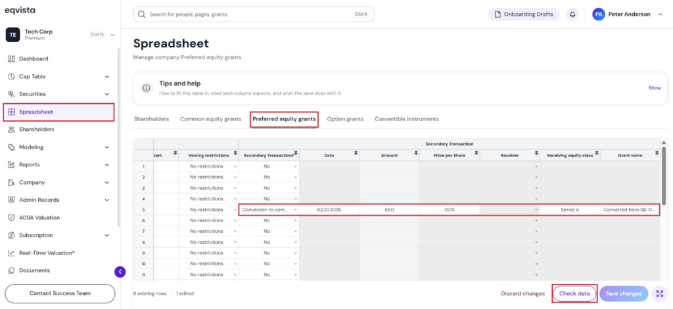Click the Cap Table pie icon
673x309 pixels.
12,76
